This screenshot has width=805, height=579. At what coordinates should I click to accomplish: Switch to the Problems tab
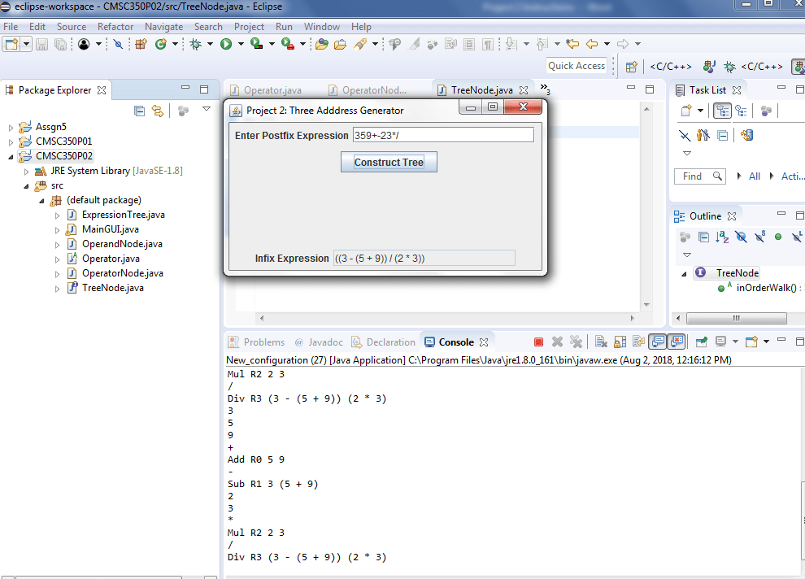click(x=257, y=342)
